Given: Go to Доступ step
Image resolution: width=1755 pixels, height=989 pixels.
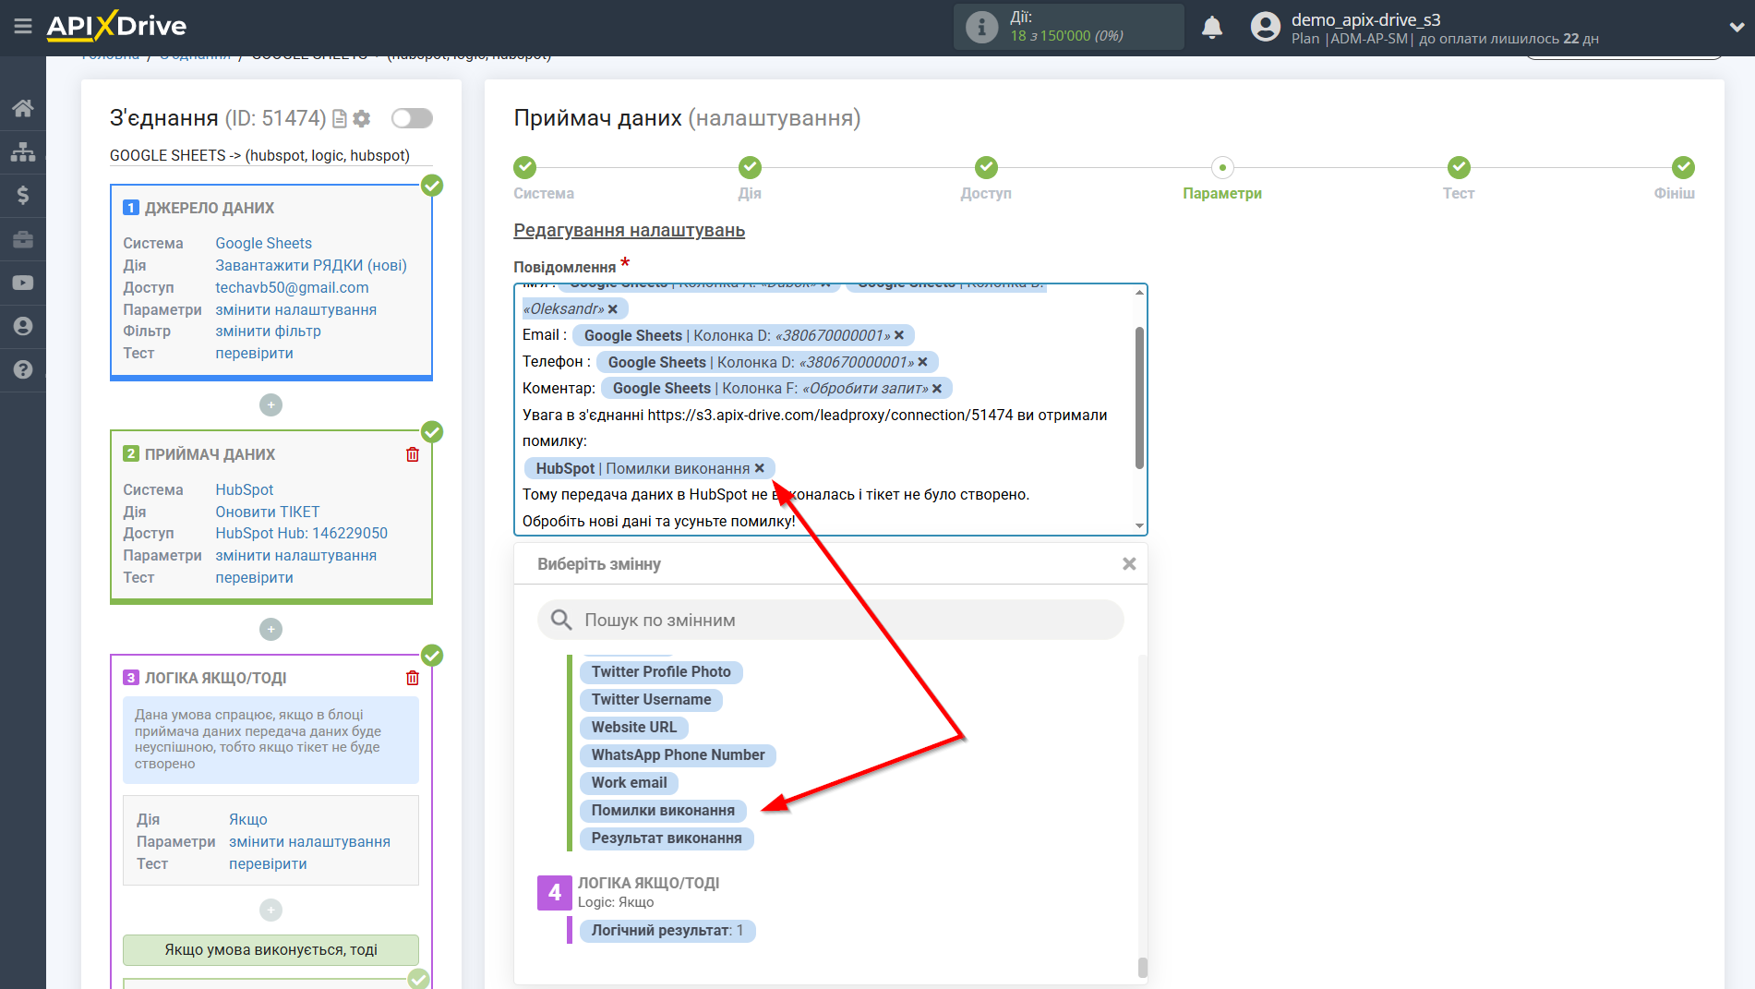Looking at the screenshot, I should point(986,168).
